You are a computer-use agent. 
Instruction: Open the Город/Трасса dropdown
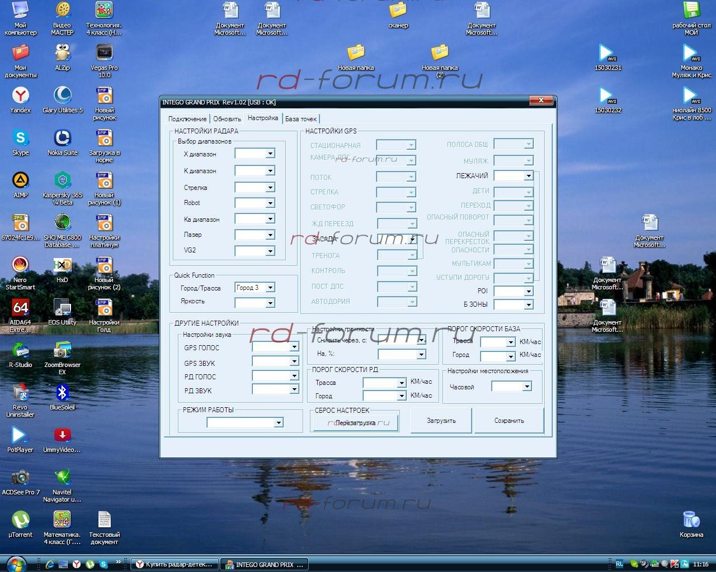(270, 288)
